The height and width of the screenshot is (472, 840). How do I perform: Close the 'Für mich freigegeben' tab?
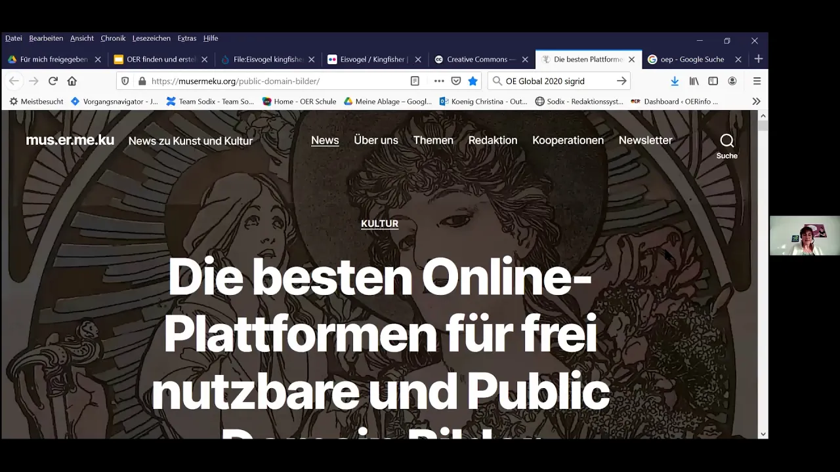(98, 59)
